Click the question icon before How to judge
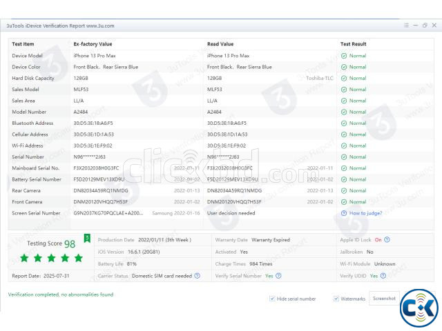The height and width of the screenshot is (331, 442). (344, 213)
